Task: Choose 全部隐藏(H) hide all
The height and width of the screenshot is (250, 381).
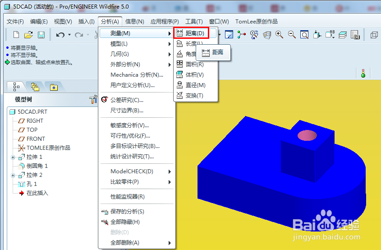Action: 137,222
